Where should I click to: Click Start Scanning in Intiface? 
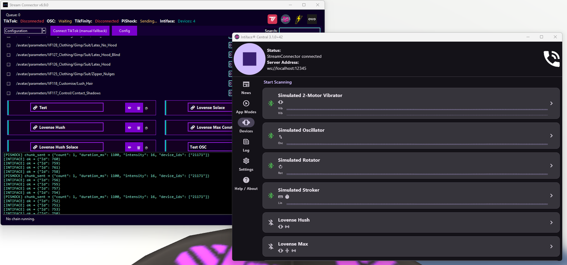point(277,82)
